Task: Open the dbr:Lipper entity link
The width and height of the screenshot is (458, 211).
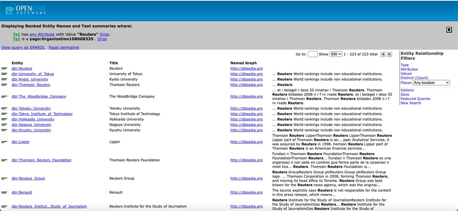Action: click(x=21, y=142)
